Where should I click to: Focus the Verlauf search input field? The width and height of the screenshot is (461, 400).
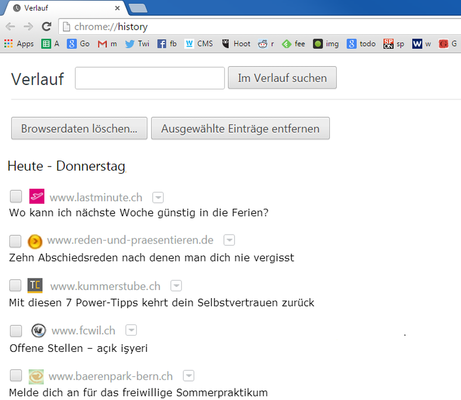[150, 78]
